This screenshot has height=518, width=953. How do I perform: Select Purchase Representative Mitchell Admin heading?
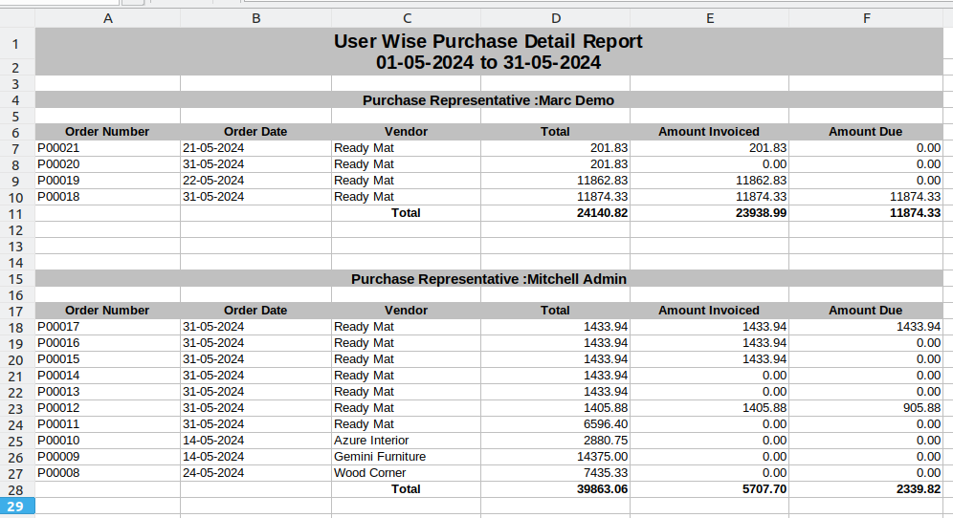tap(488, 279)
